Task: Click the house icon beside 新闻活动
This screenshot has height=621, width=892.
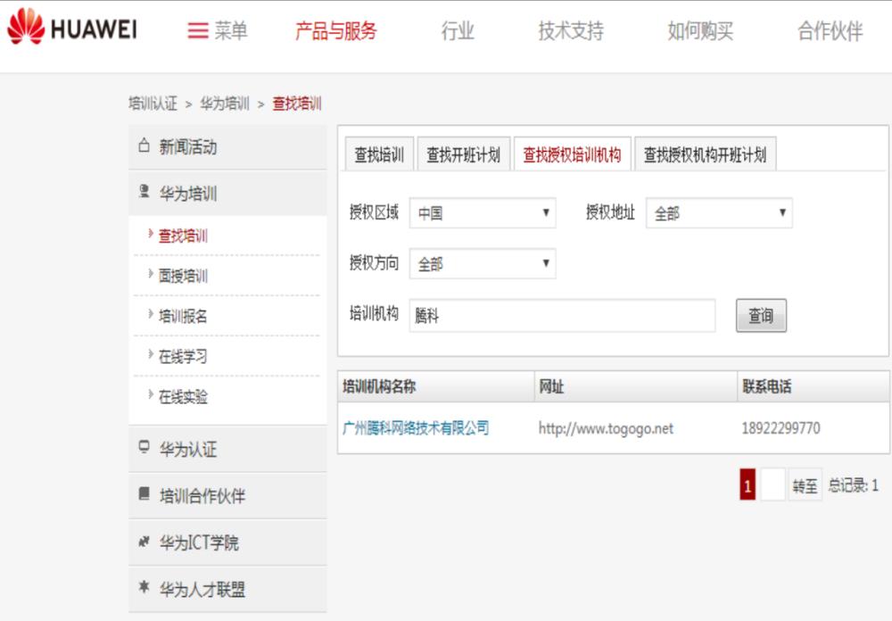Action: (x=144, y=145)
